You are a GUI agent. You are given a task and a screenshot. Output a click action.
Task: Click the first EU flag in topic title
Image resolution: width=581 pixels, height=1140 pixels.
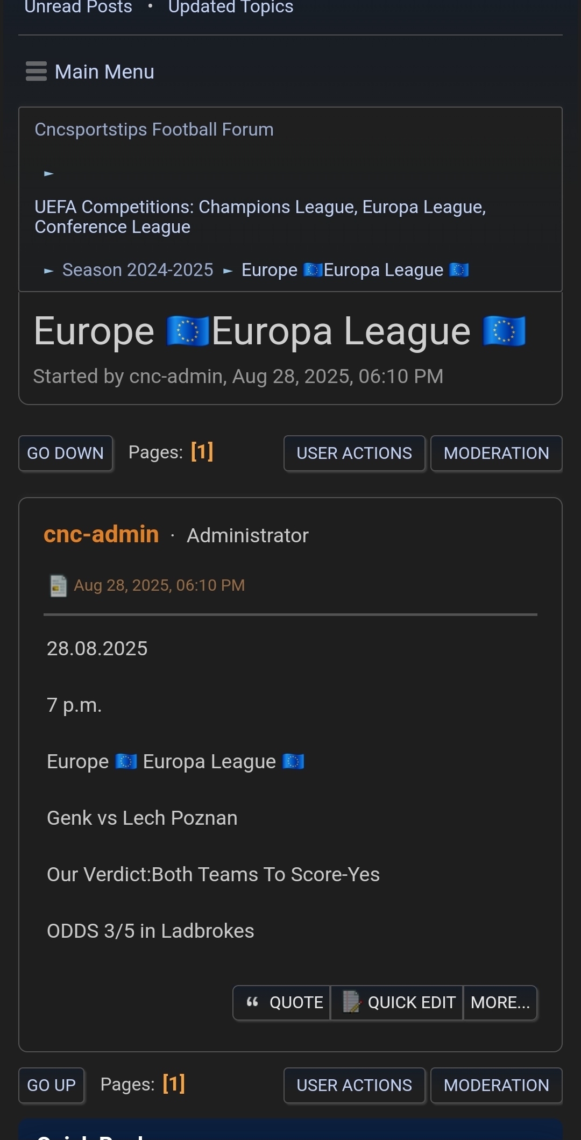coord(187,331)
